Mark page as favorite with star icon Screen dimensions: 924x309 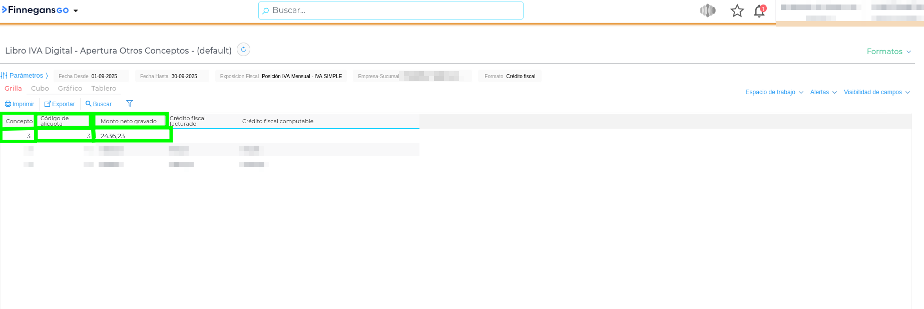737,11
